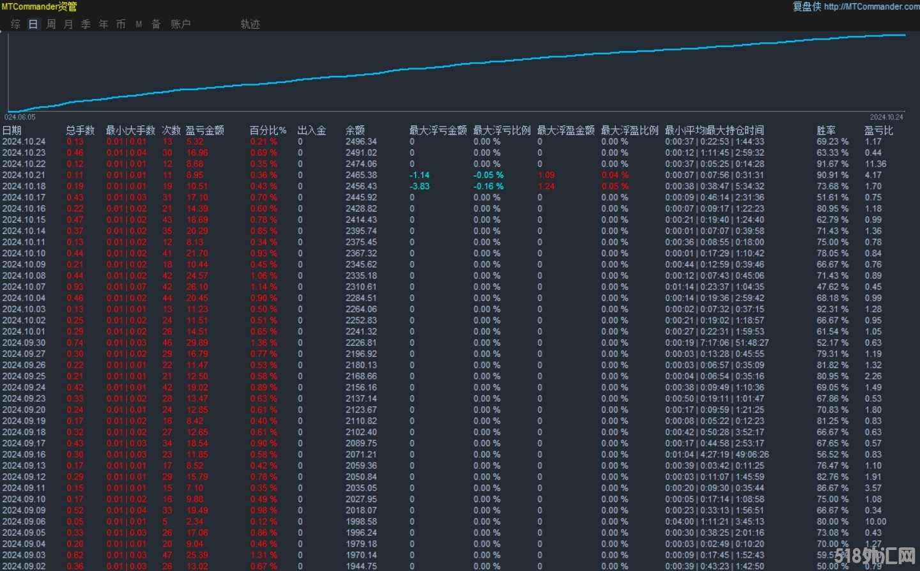Image resolution: width=920 pixels, height=571 pixels.
Task: Open the 轨迹 track tab
Action: (x=250, y=24)
